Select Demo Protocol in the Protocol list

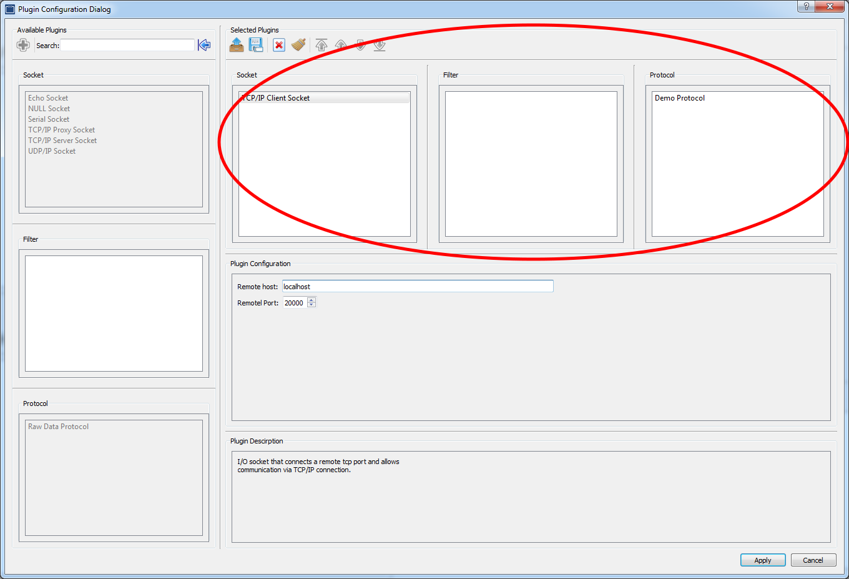click(679, 97)
